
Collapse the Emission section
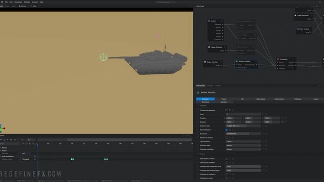(198, 106)
